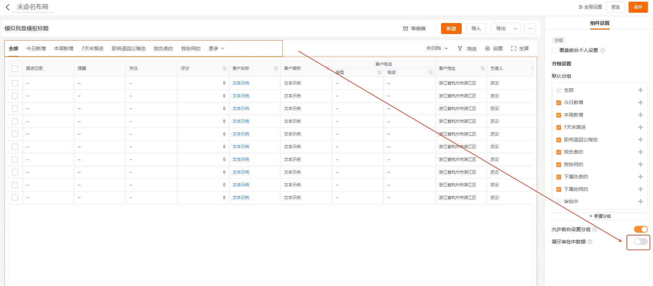Click the filter icon in 客户名称 column header
The height and width of the screenshot is (286, 653).
coord(276,68)
